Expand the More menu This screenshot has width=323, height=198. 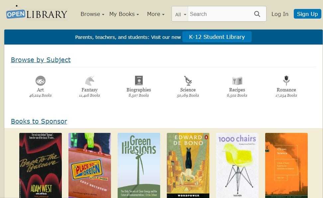156,14
